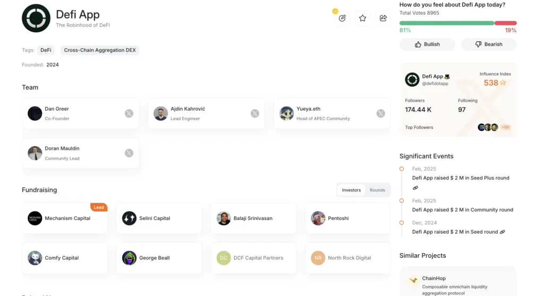The image size is (544, 296).
Task: Click the Dec, 2024 Seed round event text
Action: coord(455,232)
